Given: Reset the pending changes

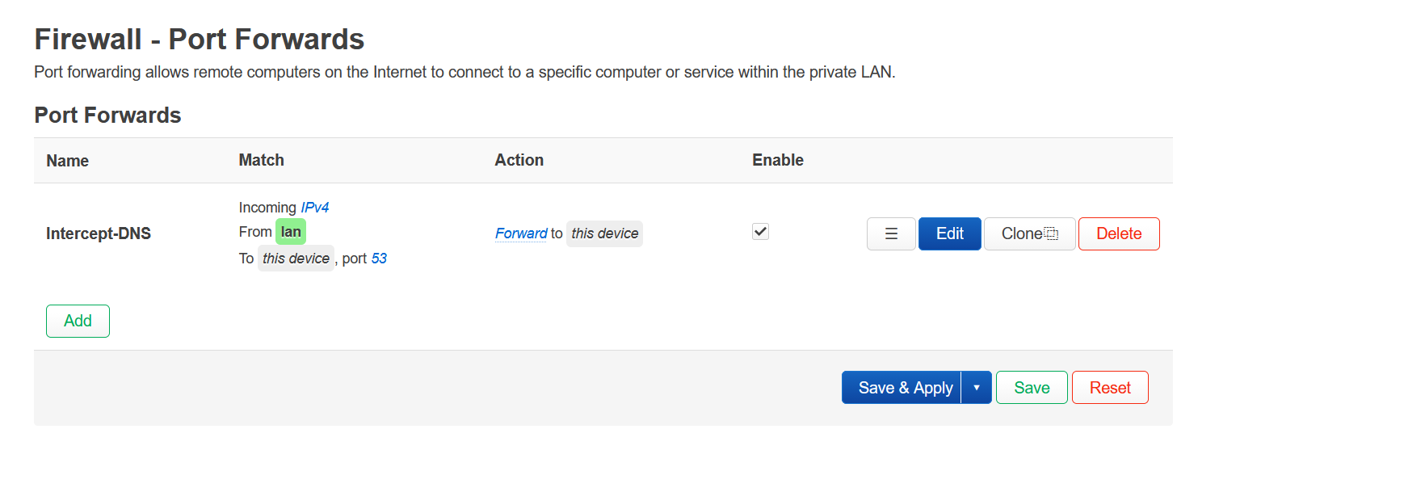Looking at the screenshot, I should click(x=1109, y=388).
